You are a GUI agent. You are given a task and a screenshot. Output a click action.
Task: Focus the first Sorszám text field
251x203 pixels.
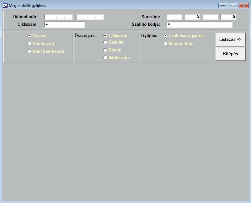click(x=174, y=17)
